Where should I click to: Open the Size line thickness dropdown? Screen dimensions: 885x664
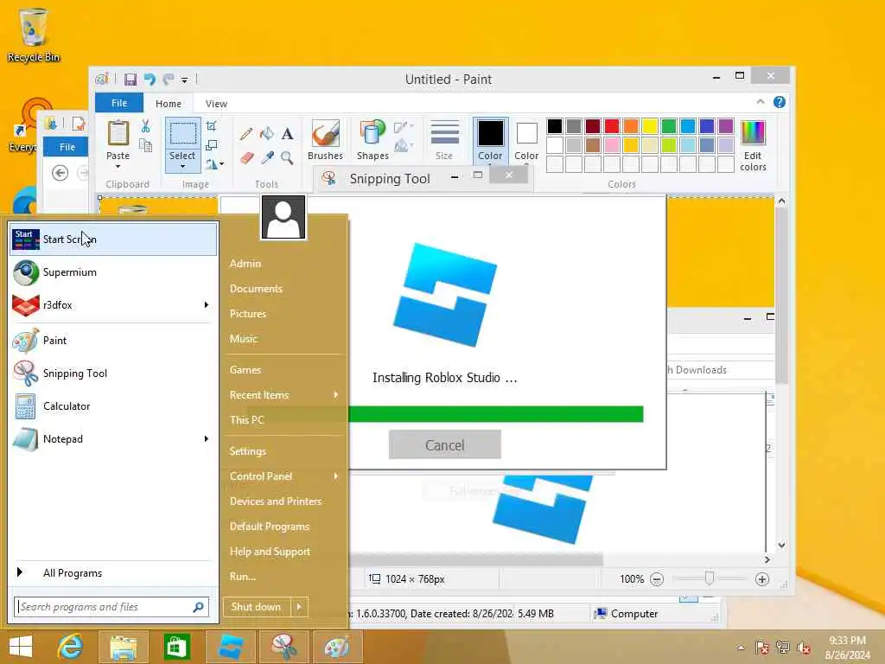point(444,140)
